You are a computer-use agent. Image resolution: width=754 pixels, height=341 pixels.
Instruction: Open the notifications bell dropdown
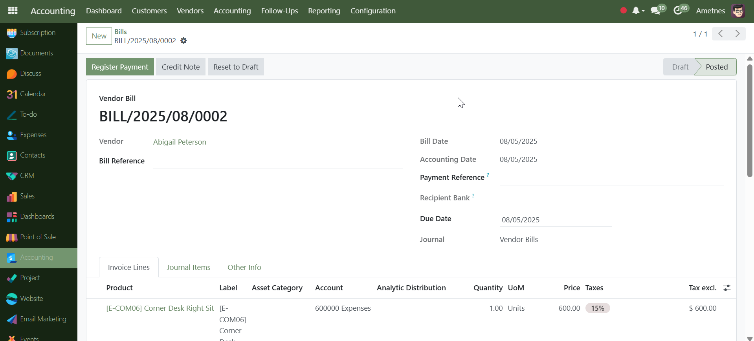[638, 11]
